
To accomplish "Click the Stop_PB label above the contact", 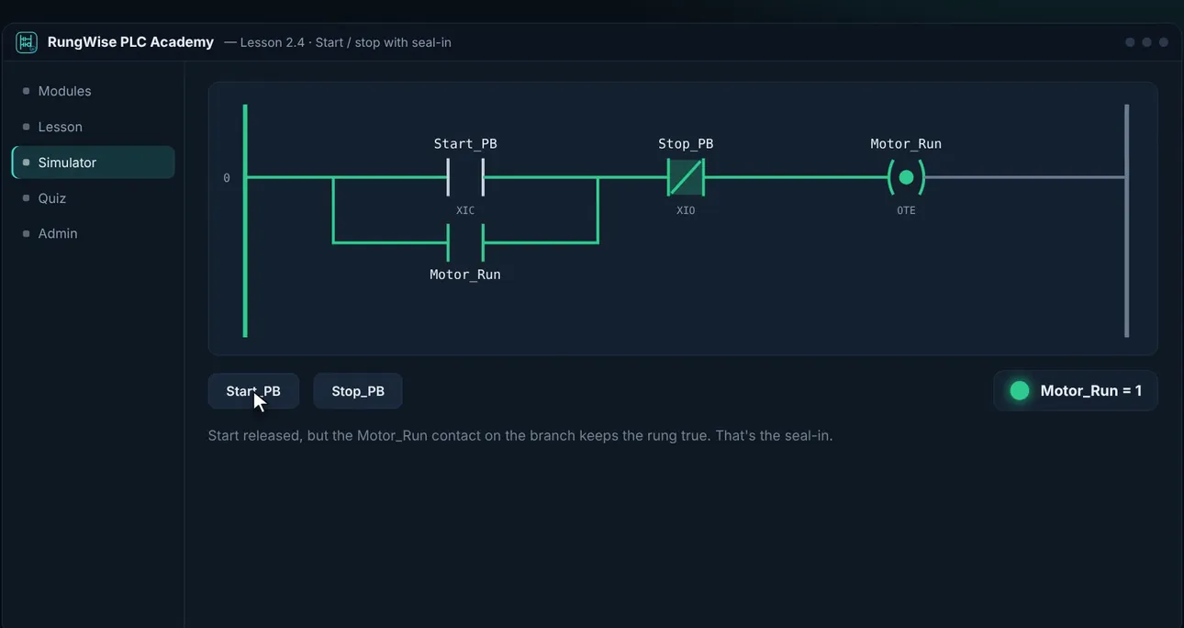I will point(686,144).
